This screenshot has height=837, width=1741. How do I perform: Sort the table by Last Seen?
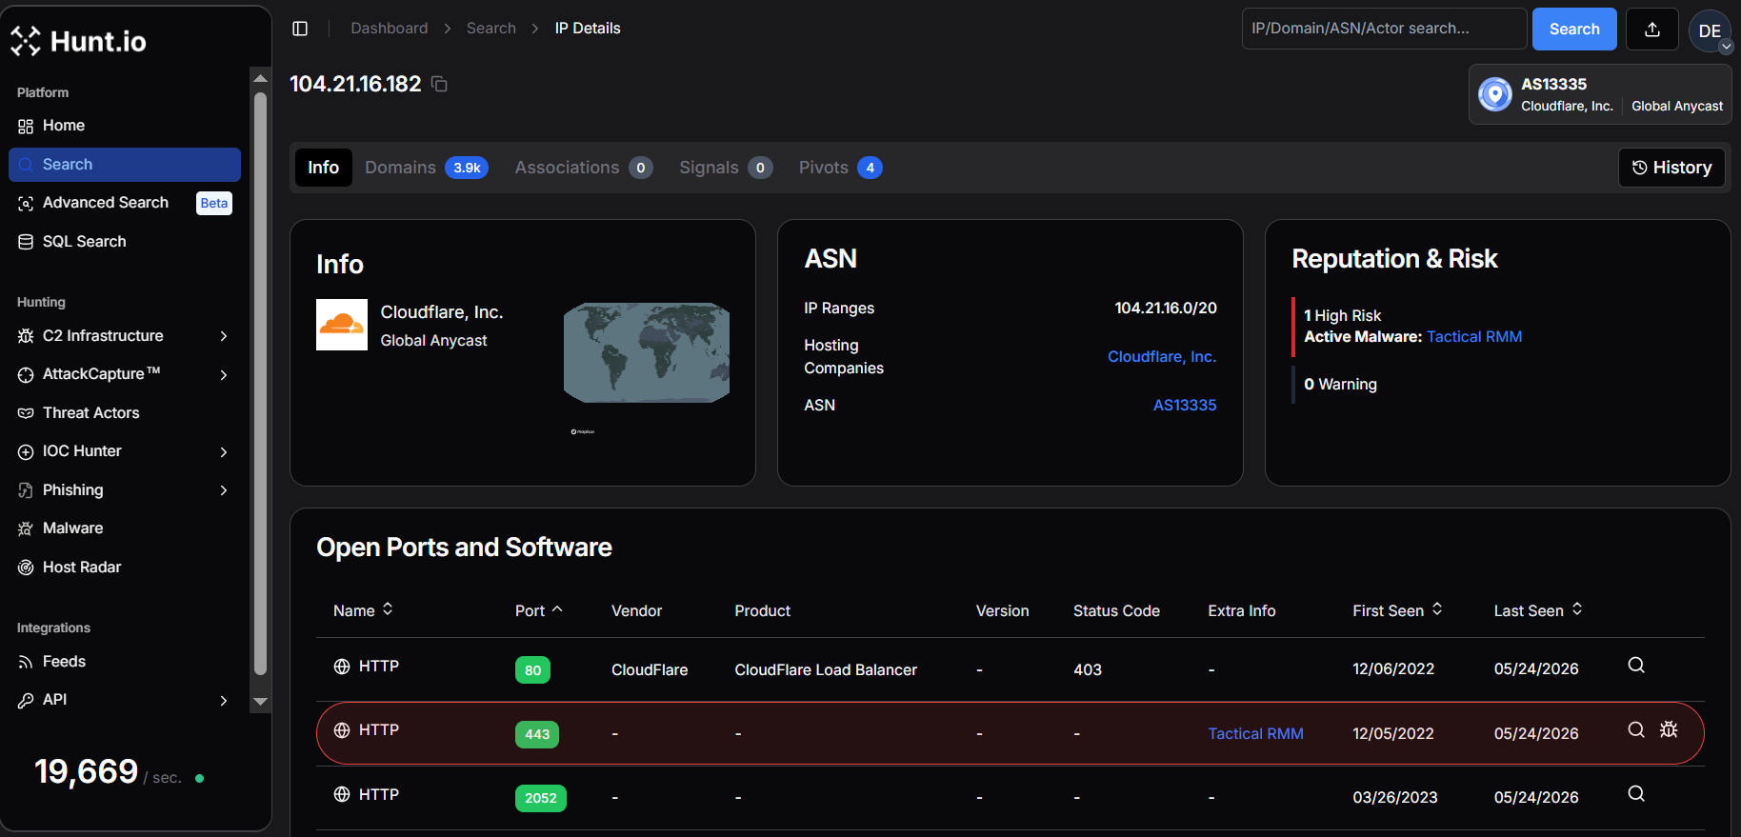tap(1538, 610)
